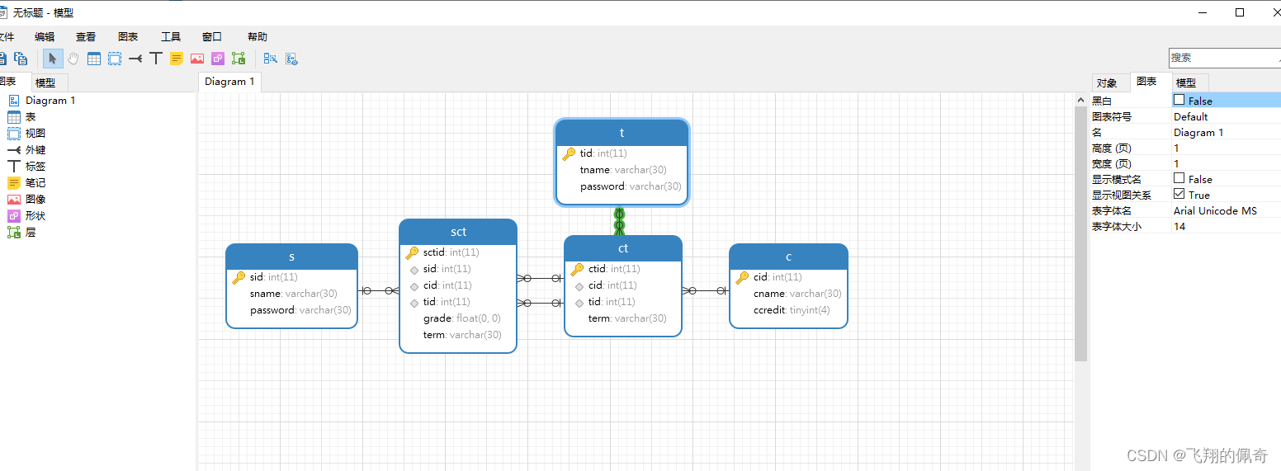
Task: Open the 编辑 menu
Action: [x=45, y=37]
